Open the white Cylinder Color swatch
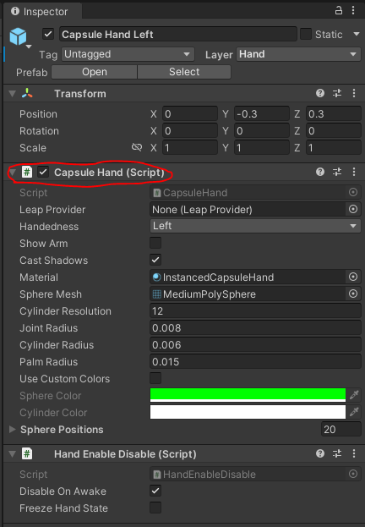 [x=248, y=412]
